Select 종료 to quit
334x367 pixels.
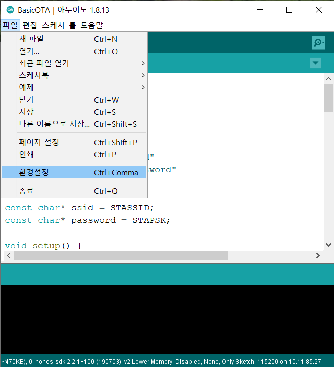coord(74,191)
